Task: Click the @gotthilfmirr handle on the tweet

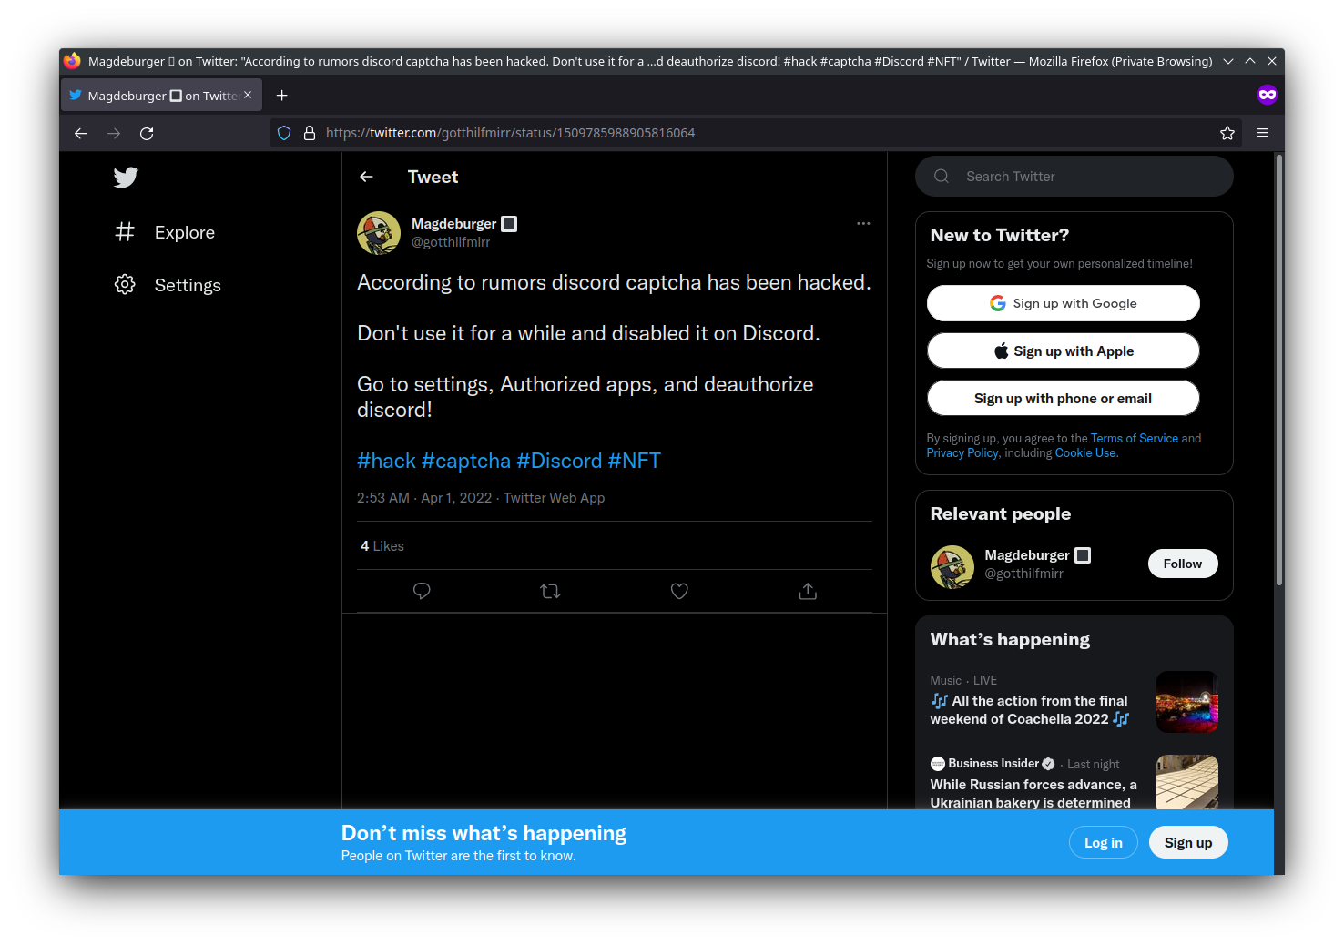Action: [x=451, y=242]
